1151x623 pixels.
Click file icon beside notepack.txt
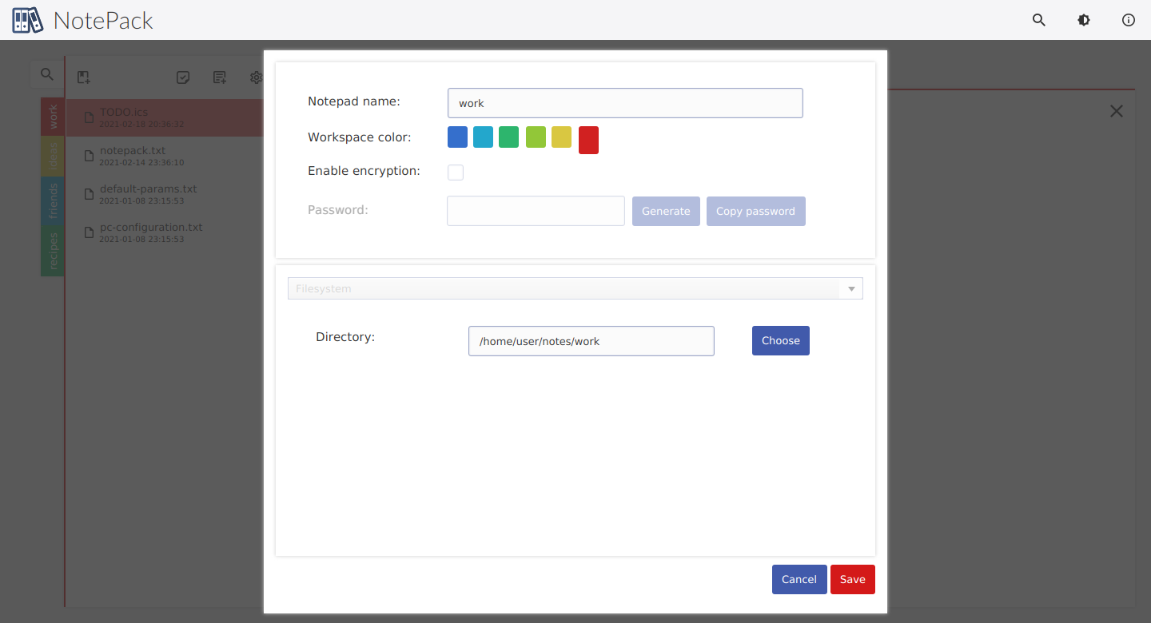pos(90,156)
